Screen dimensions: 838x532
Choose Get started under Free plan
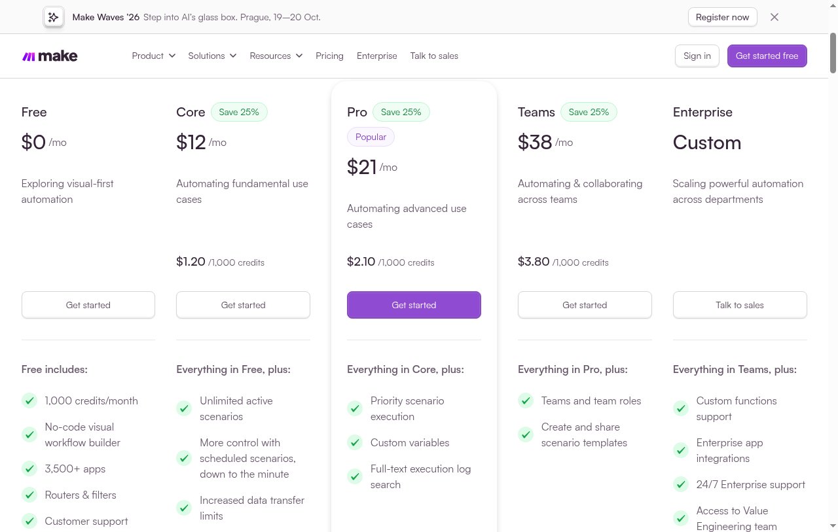[88, 305]
